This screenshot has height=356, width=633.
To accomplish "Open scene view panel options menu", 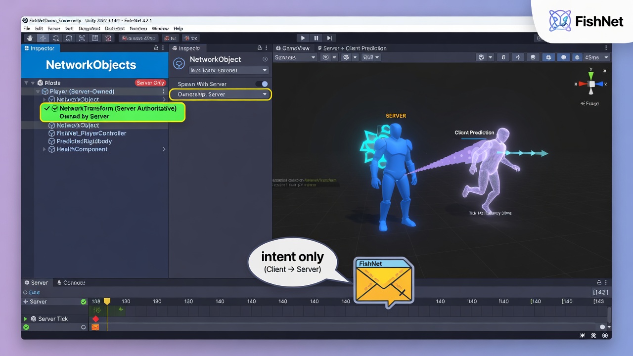I will point(607,48).
